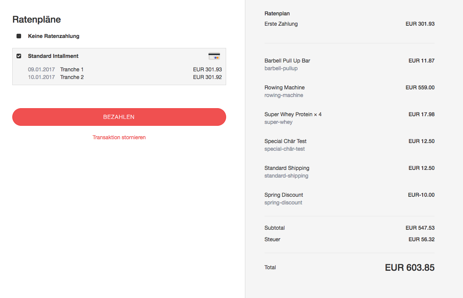This screenshot has height=298, width=463.
Task: Click the Erste Zahlung amount
Action: [x=420, y=24]
